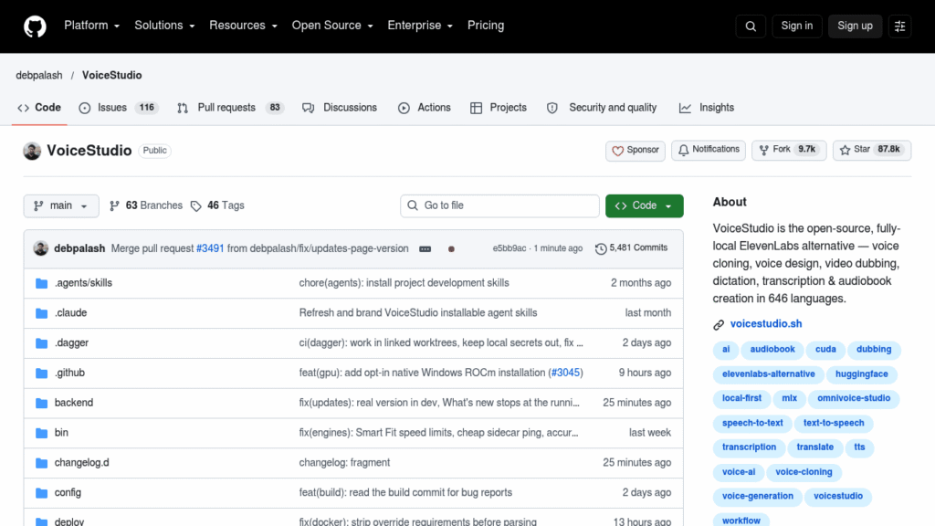
Task: Click the Go to file search field
Action: click(499, 205)
